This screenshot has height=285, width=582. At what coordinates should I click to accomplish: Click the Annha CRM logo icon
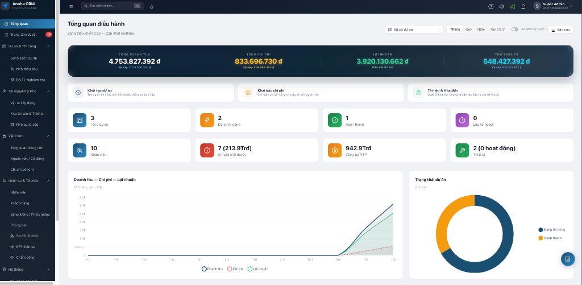[6, 6]
